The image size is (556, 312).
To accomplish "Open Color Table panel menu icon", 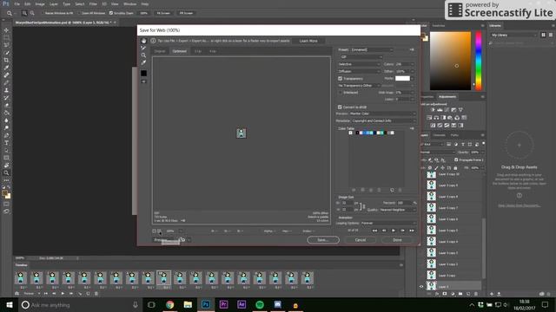I will 412,128.
